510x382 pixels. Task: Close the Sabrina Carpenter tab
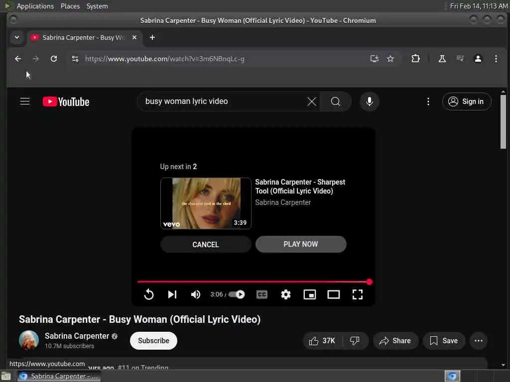(134, 37)
